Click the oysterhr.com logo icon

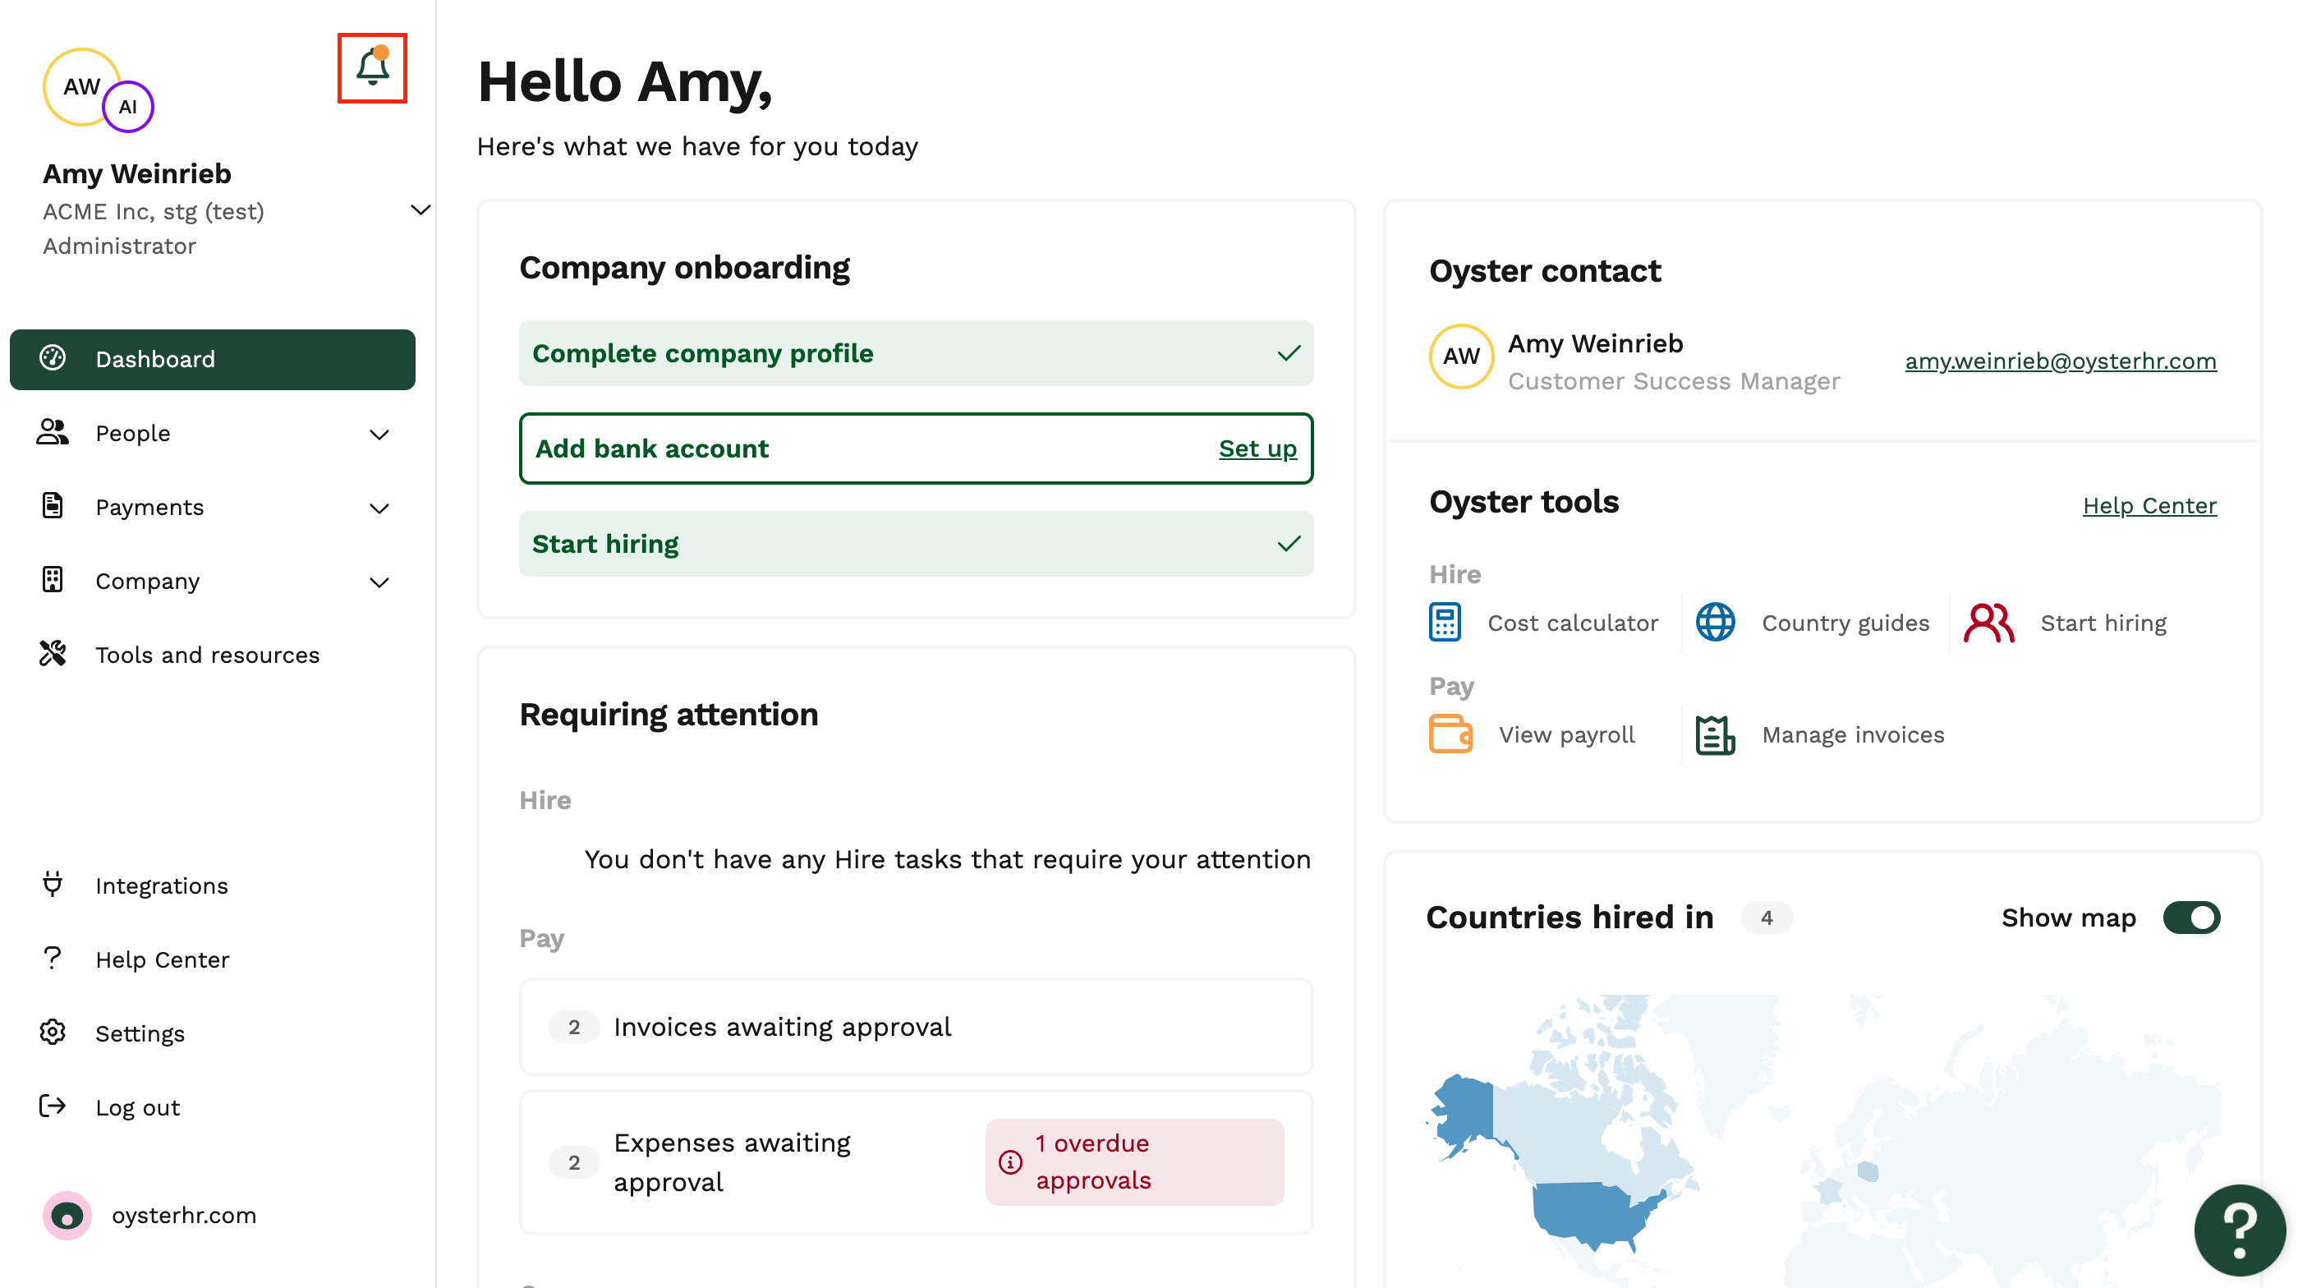pyautogui.click(x=67, y=1214)
